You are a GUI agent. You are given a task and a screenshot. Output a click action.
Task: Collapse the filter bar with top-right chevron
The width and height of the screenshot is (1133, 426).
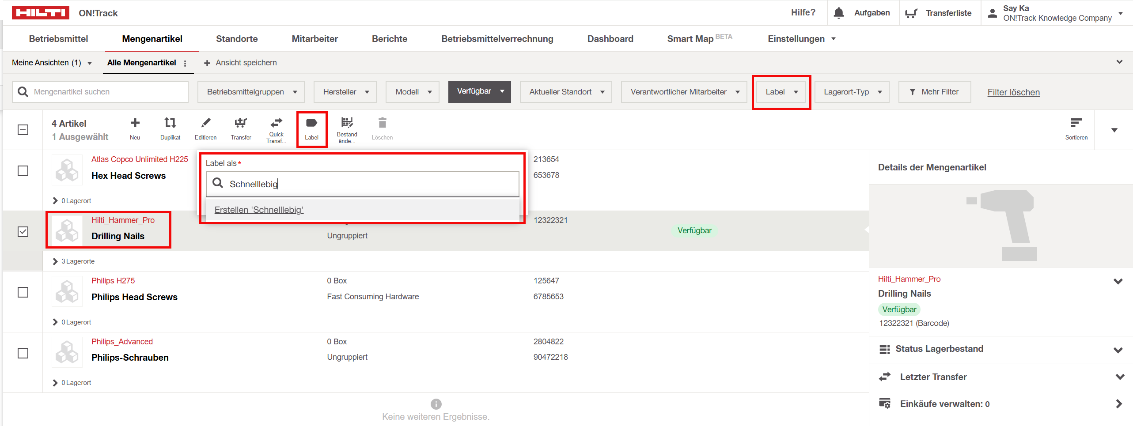(1119, 62)
